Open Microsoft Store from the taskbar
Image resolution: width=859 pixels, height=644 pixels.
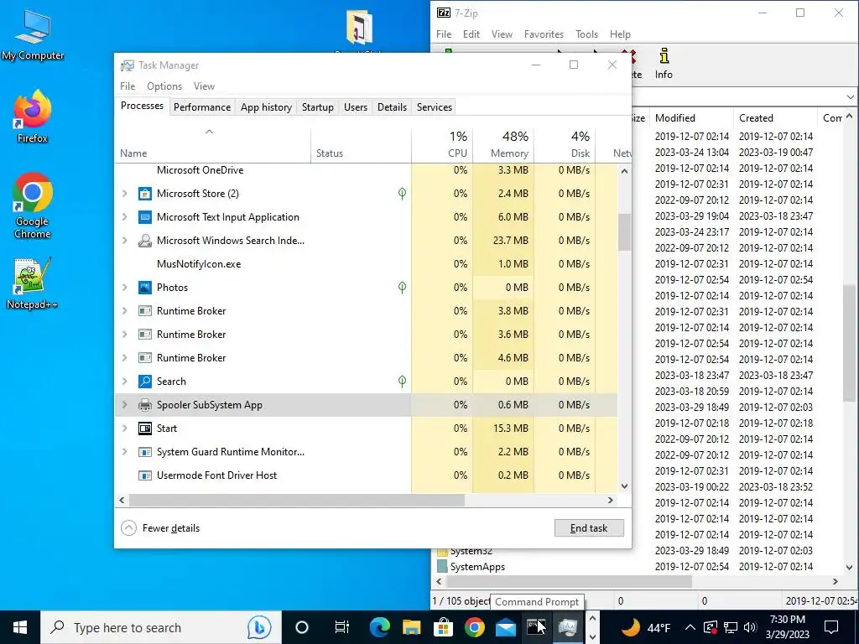point(443,627)
